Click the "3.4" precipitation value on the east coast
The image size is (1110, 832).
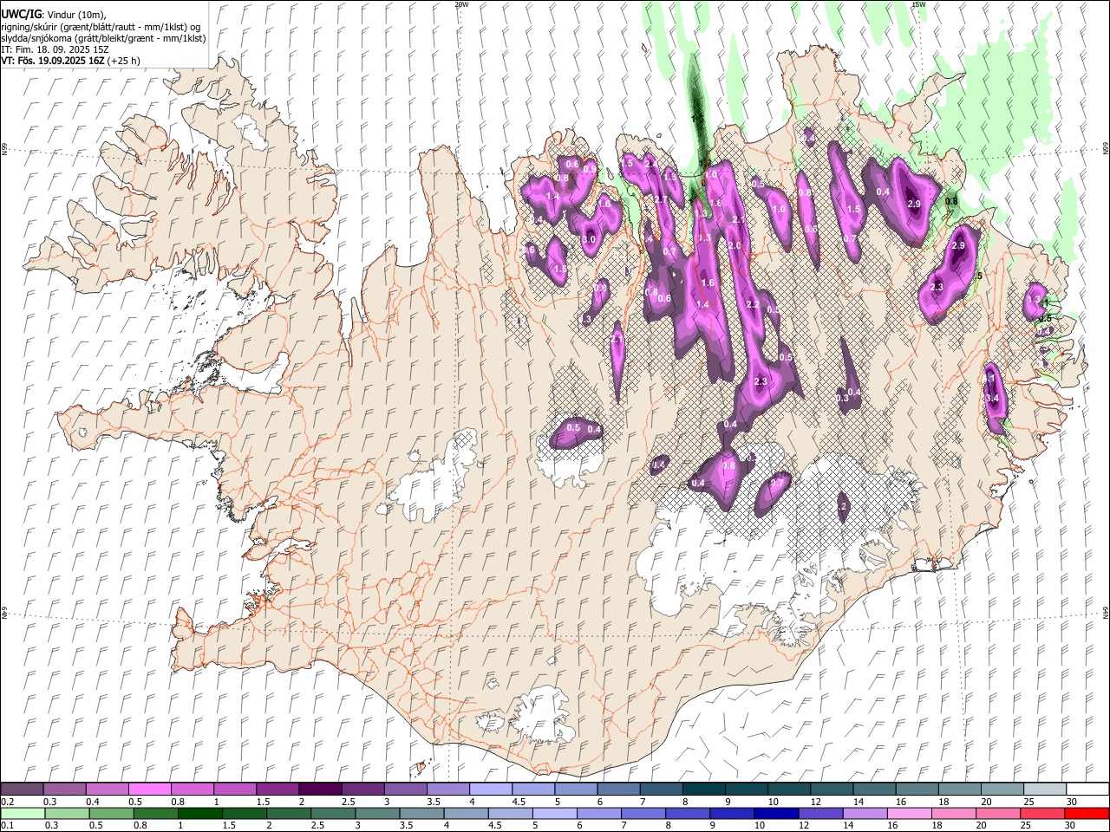(x=994, y=398)
